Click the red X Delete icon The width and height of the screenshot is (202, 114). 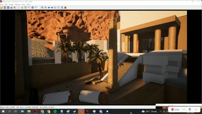[x=15, y=8]
